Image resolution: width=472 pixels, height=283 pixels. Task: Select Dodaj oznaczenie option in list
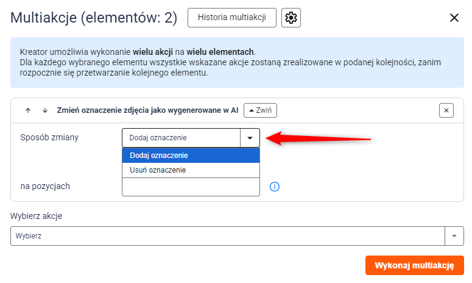191,155
